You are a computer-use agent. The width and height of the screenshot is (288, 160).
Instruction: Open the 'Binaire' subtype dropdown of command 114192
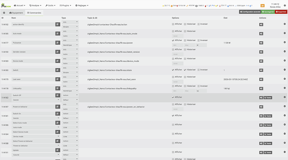[70, 27]
